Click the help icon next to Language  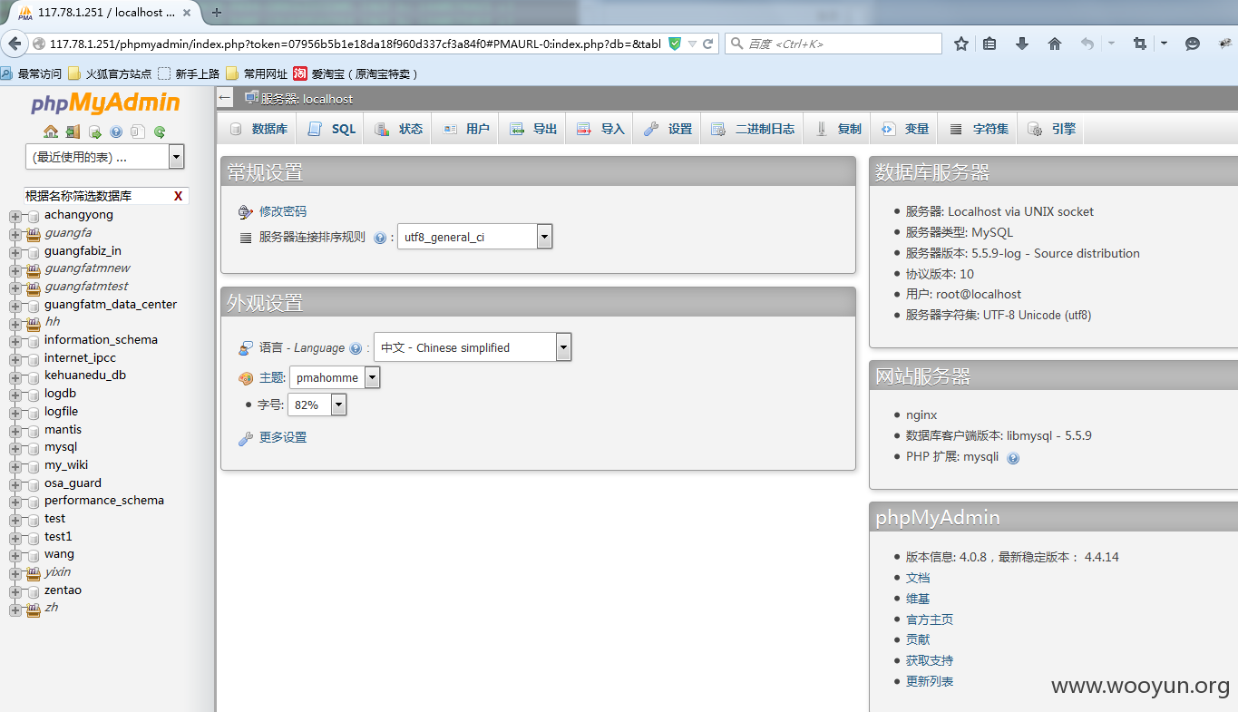(356, 348)
